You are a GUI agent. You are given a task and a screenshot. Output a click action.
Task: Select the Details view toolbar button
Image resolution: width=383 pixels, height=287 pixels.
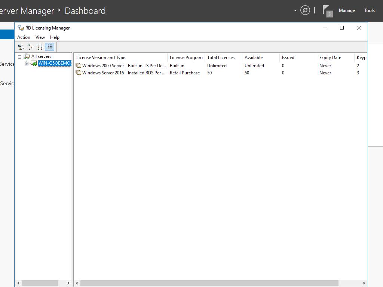[50, 47]
